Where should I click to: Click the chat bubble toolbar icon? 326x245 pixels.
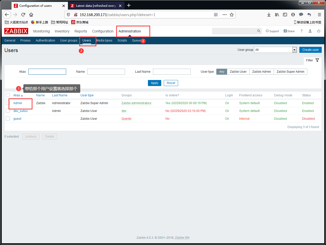coord(301,15)
